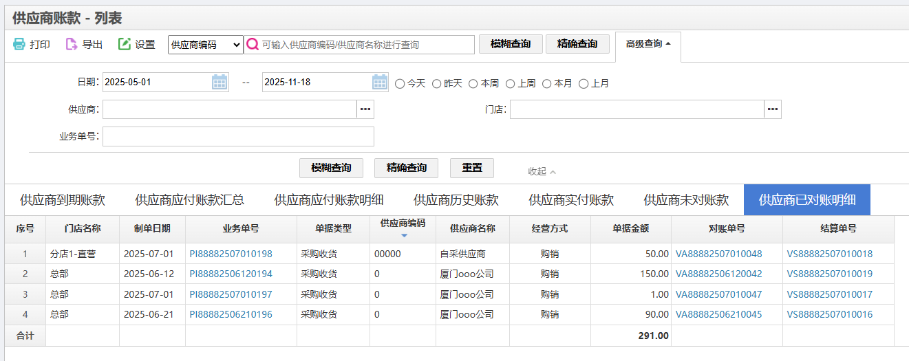Viewport: 909px width, 361px height.
Task: Open the 供应商编码 search-type dropdown
Action: 206,45
